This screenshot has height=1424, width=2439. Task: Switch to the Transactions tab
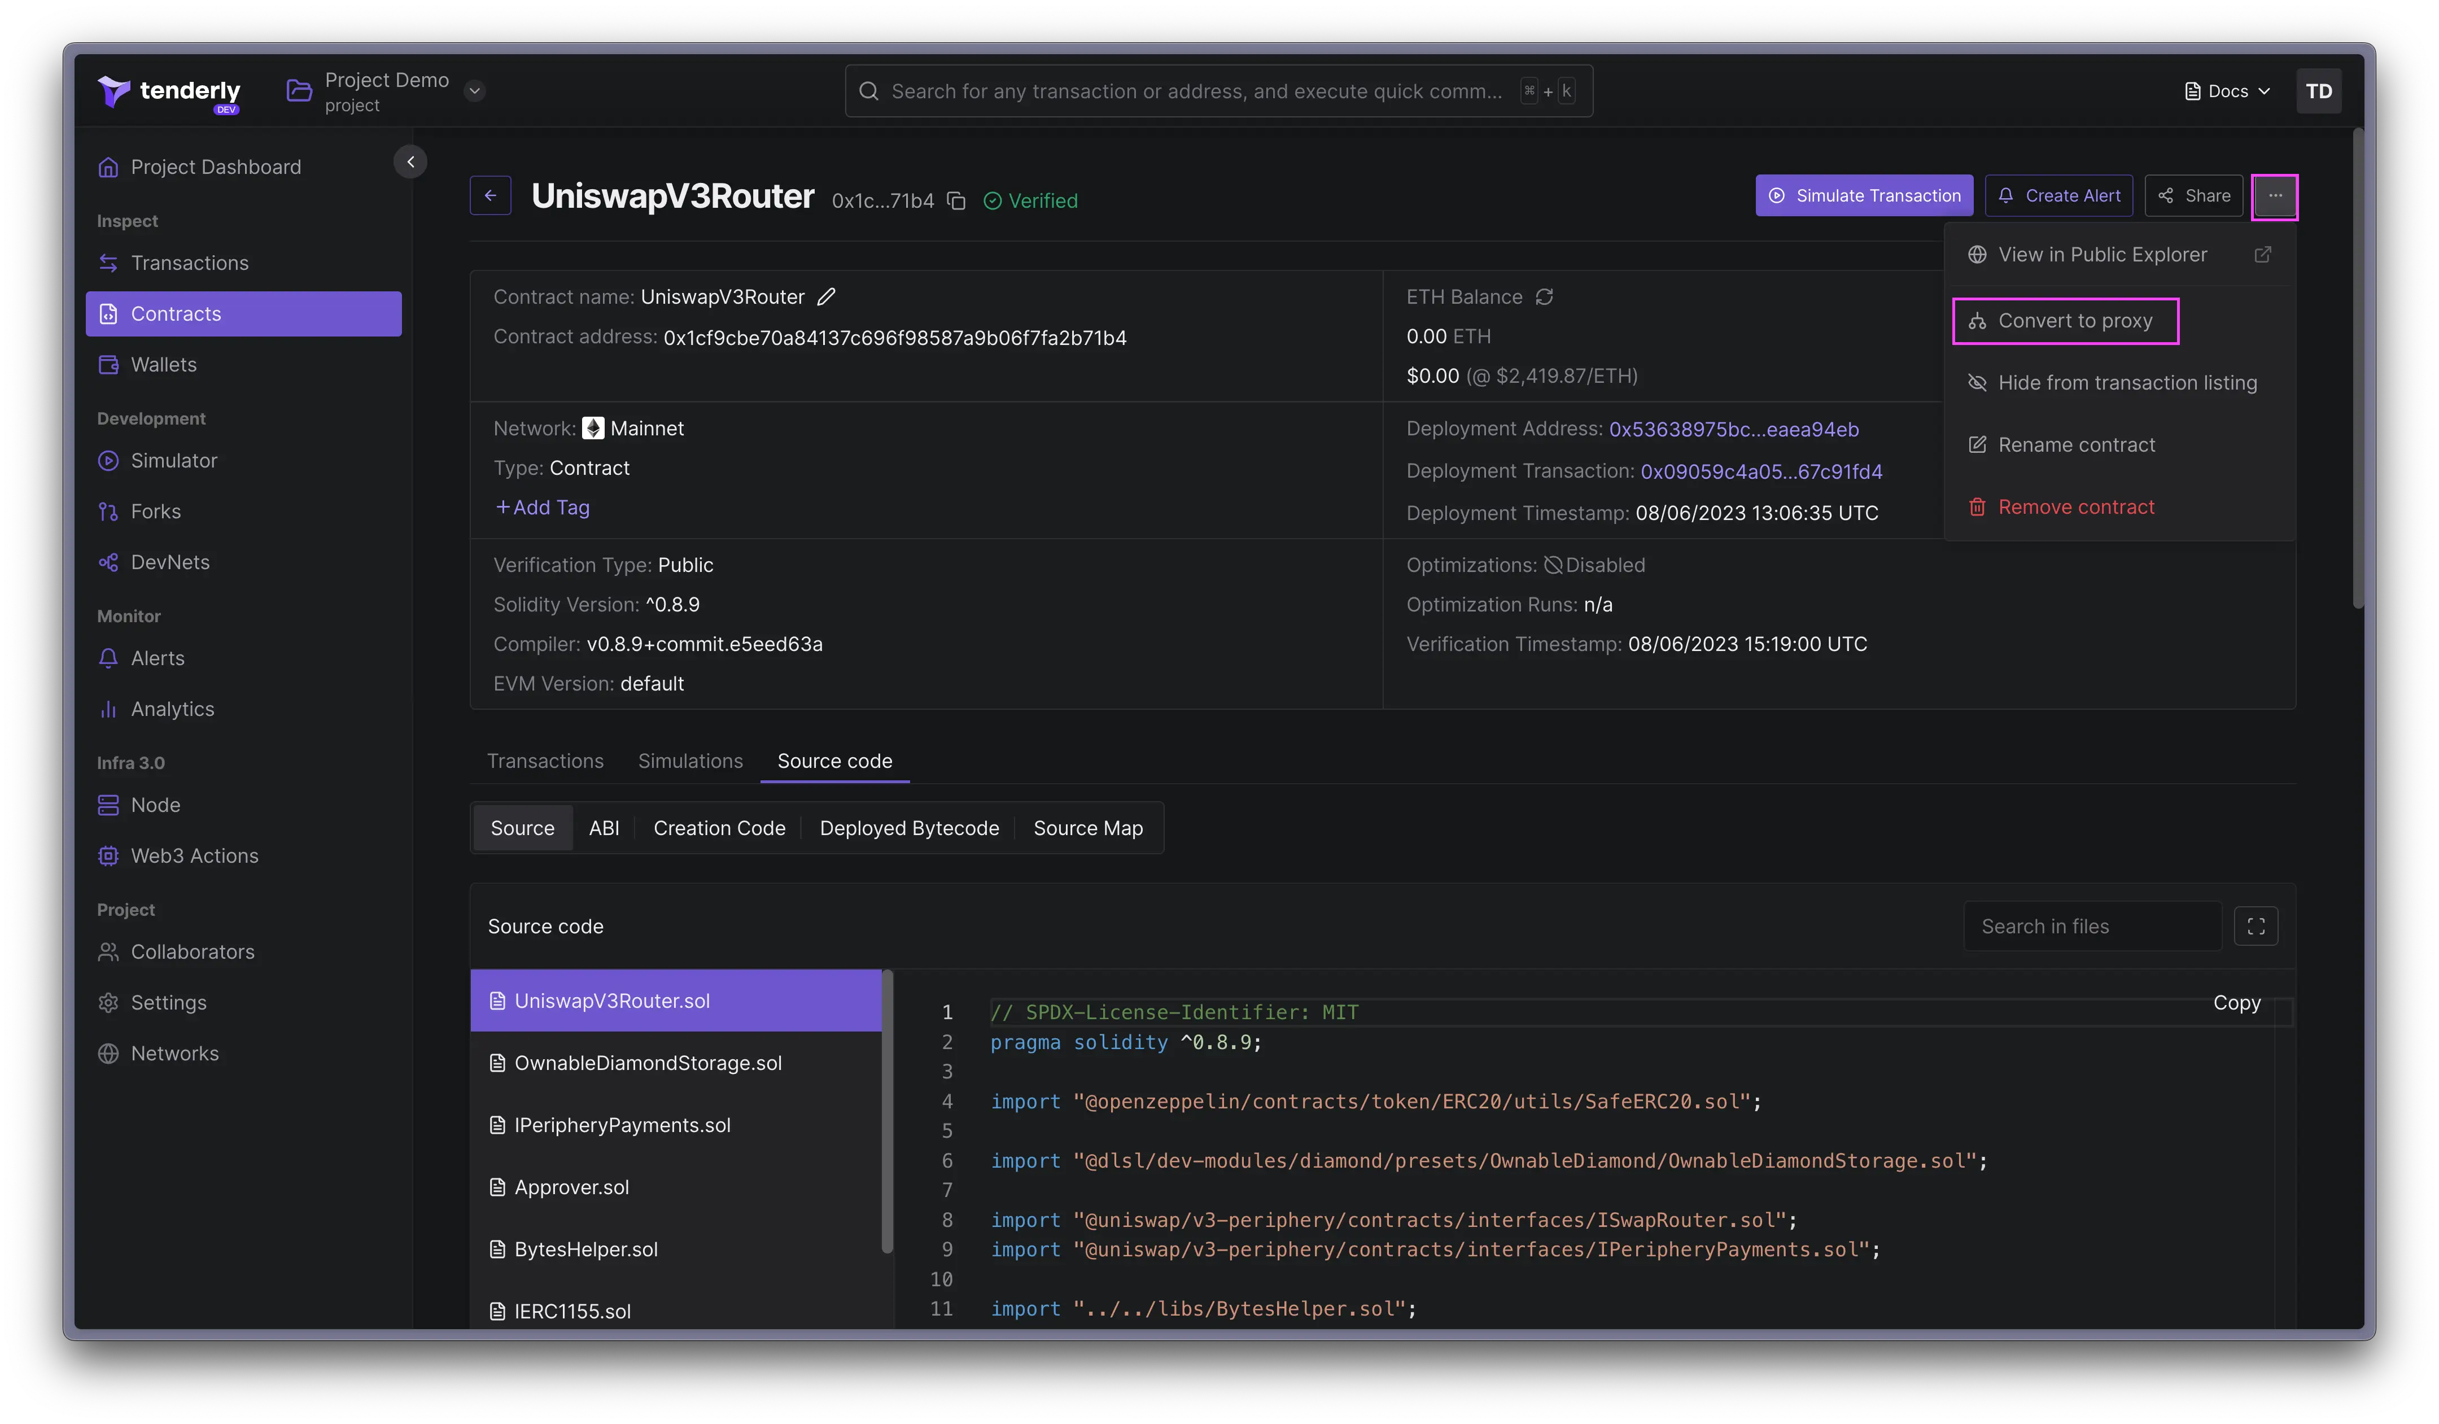(545, 761)
